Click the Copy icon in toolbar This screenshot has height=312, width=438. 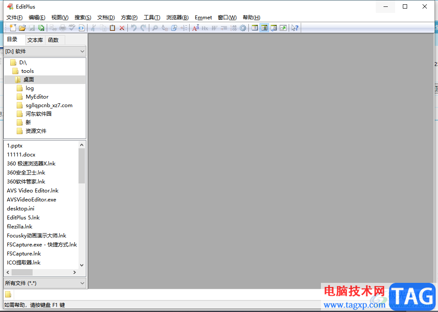click(x=103, y=27)
